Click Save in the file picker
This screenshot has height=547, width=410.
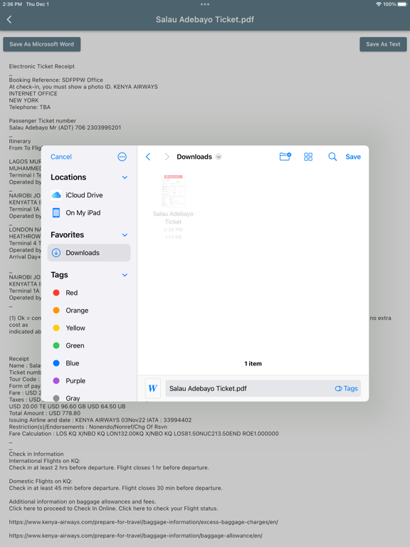click(353, 157)
